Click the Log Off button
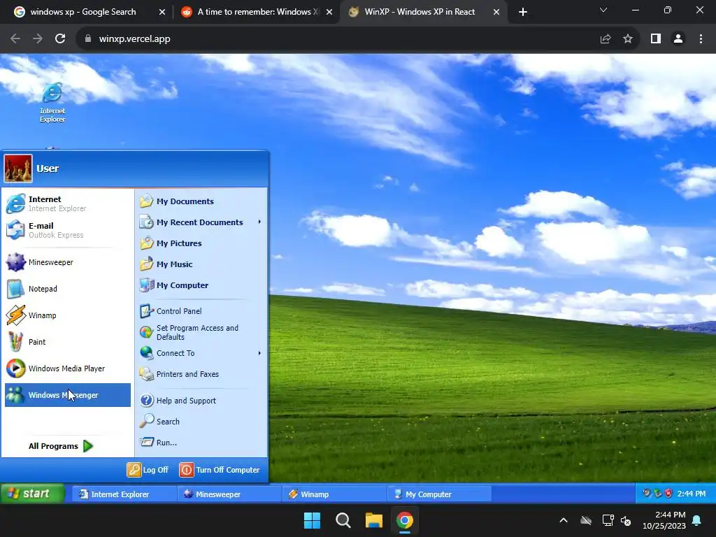This screenshot has height=537, width=716. tap(148, 470)
